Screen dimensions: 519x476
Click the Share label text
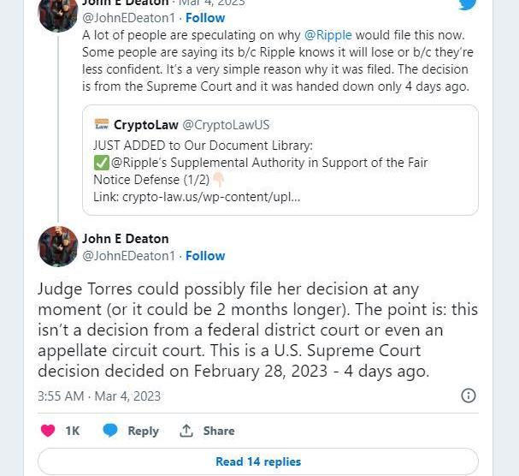click(219, 431)
